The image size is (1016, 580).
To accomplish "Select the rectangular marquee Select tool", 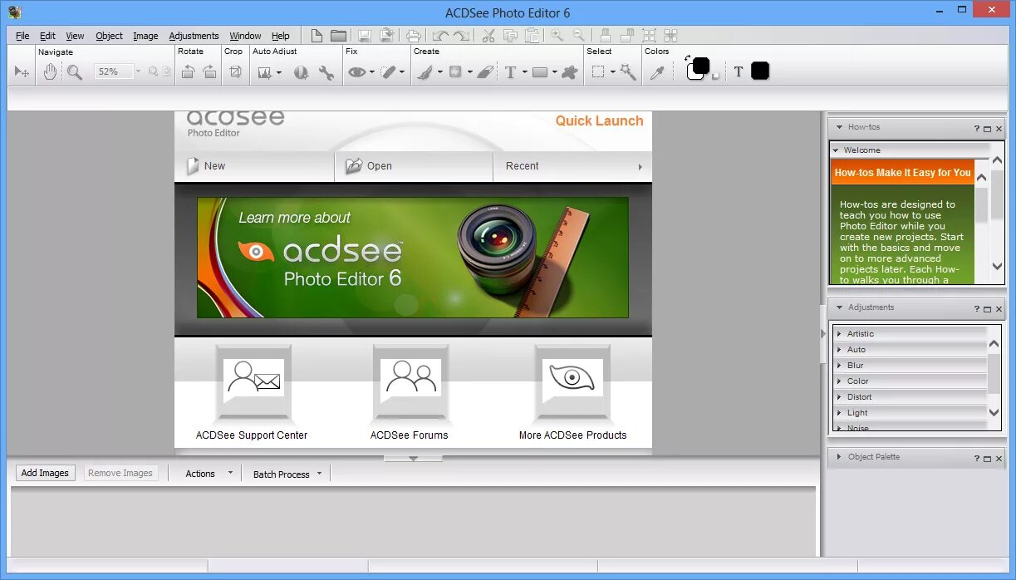I will pyautogui.click(x=598, y=72).
